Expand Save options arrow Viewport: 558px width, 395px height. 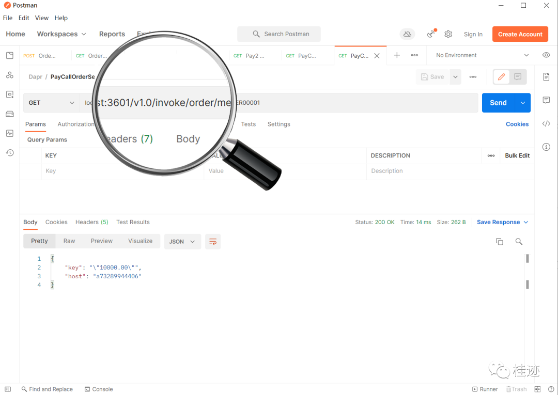pos(455,77)
